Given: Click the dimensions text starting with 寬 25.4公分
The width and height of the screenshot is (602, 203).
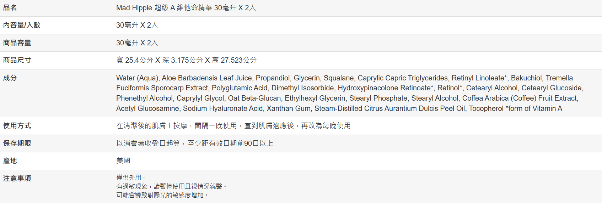Looking at the screenshot, I should (x=186, y=60).
